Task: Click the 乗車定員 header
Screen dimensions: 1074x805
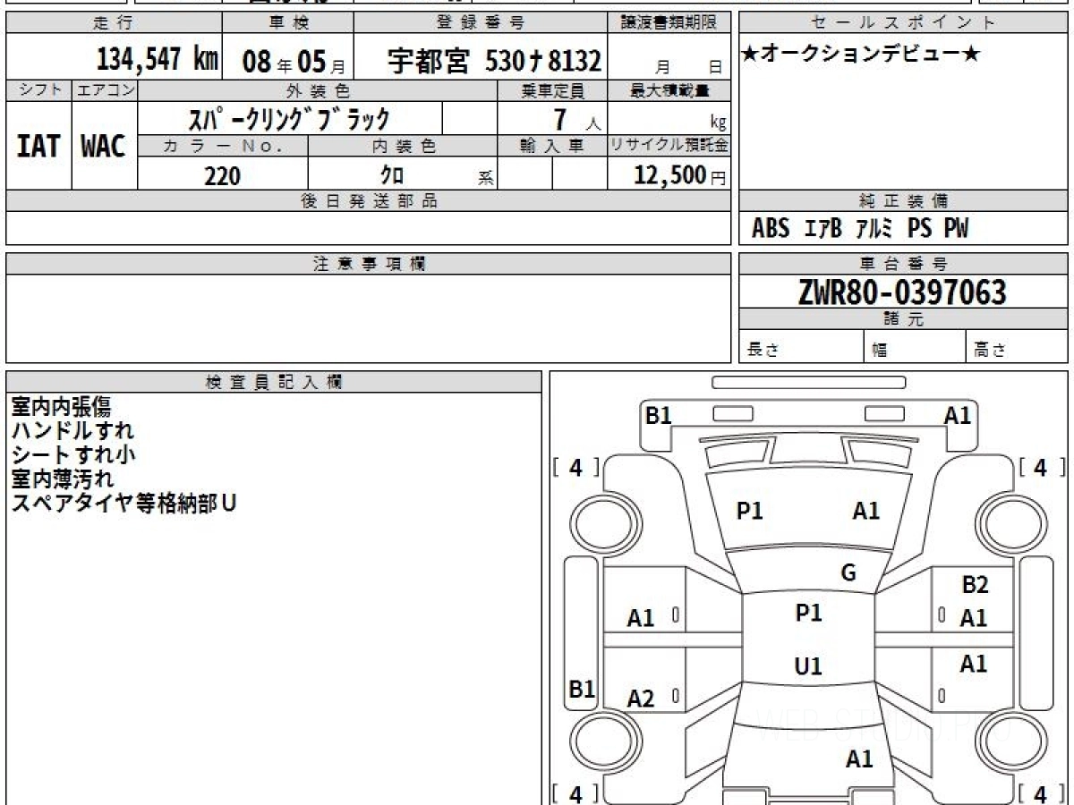Action: point(552,90)
